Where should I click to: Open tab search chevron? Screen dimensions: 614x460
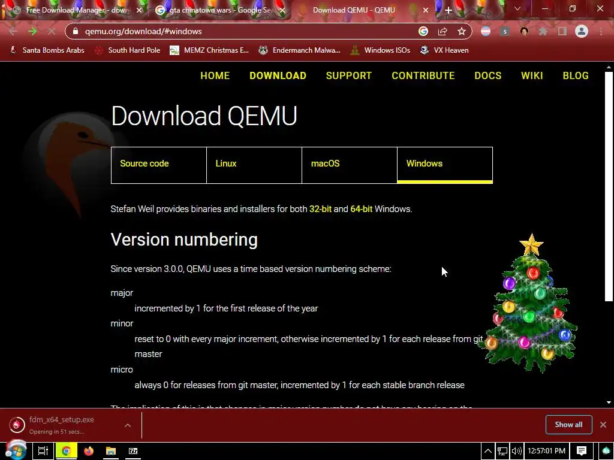tap(517, 8)
